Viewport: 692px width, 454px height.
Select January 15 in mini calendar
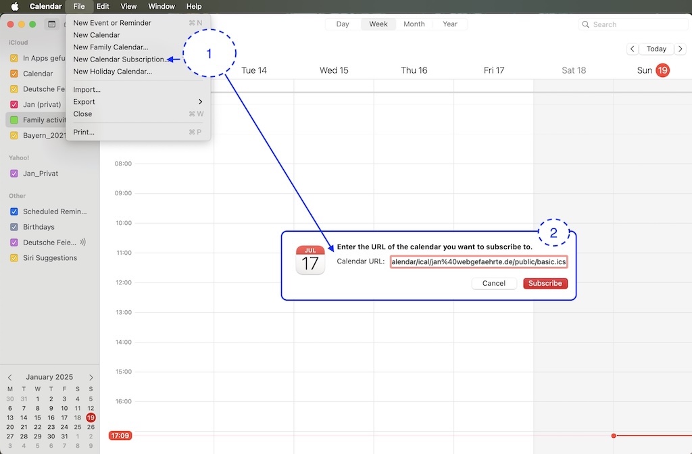point(38,418)
